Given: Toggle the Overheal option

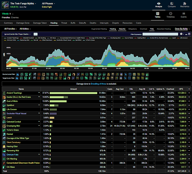Looking at the screenshot, I should 143,29.
